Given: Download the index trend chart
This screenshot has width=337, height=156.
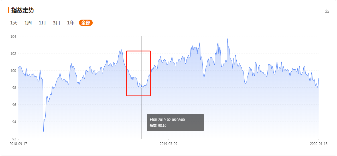Looking at the screenshot, I should click(x=327, y=11).
